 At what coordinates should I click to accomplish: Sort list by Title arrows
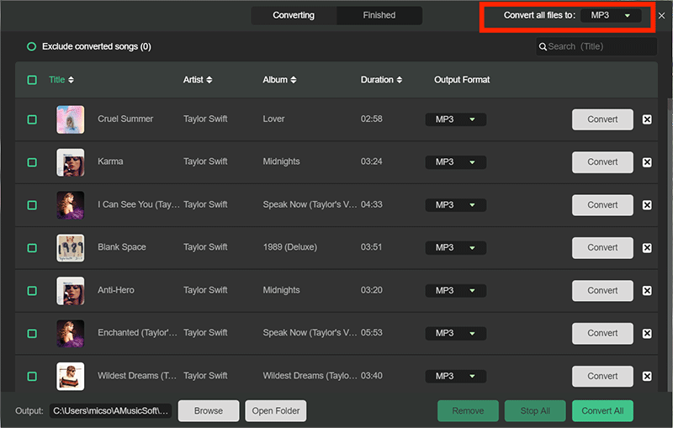coord(72,80)
